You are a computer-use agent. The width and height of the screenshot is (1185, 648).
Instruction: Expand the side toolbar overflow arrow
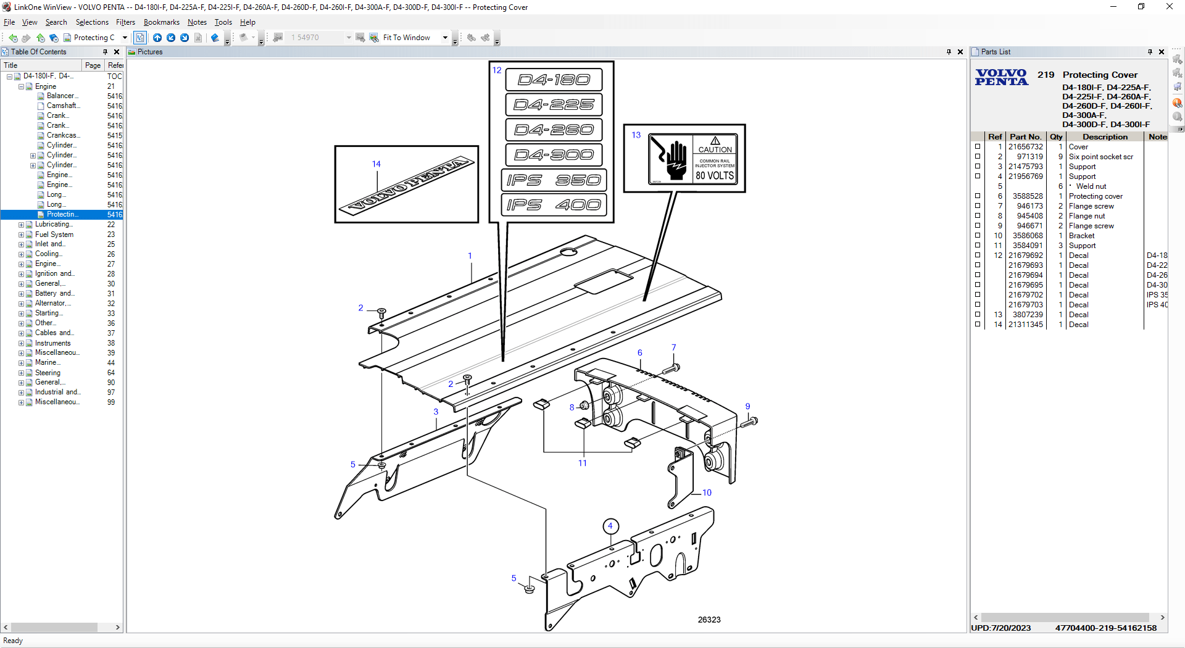click(1181, 129)
